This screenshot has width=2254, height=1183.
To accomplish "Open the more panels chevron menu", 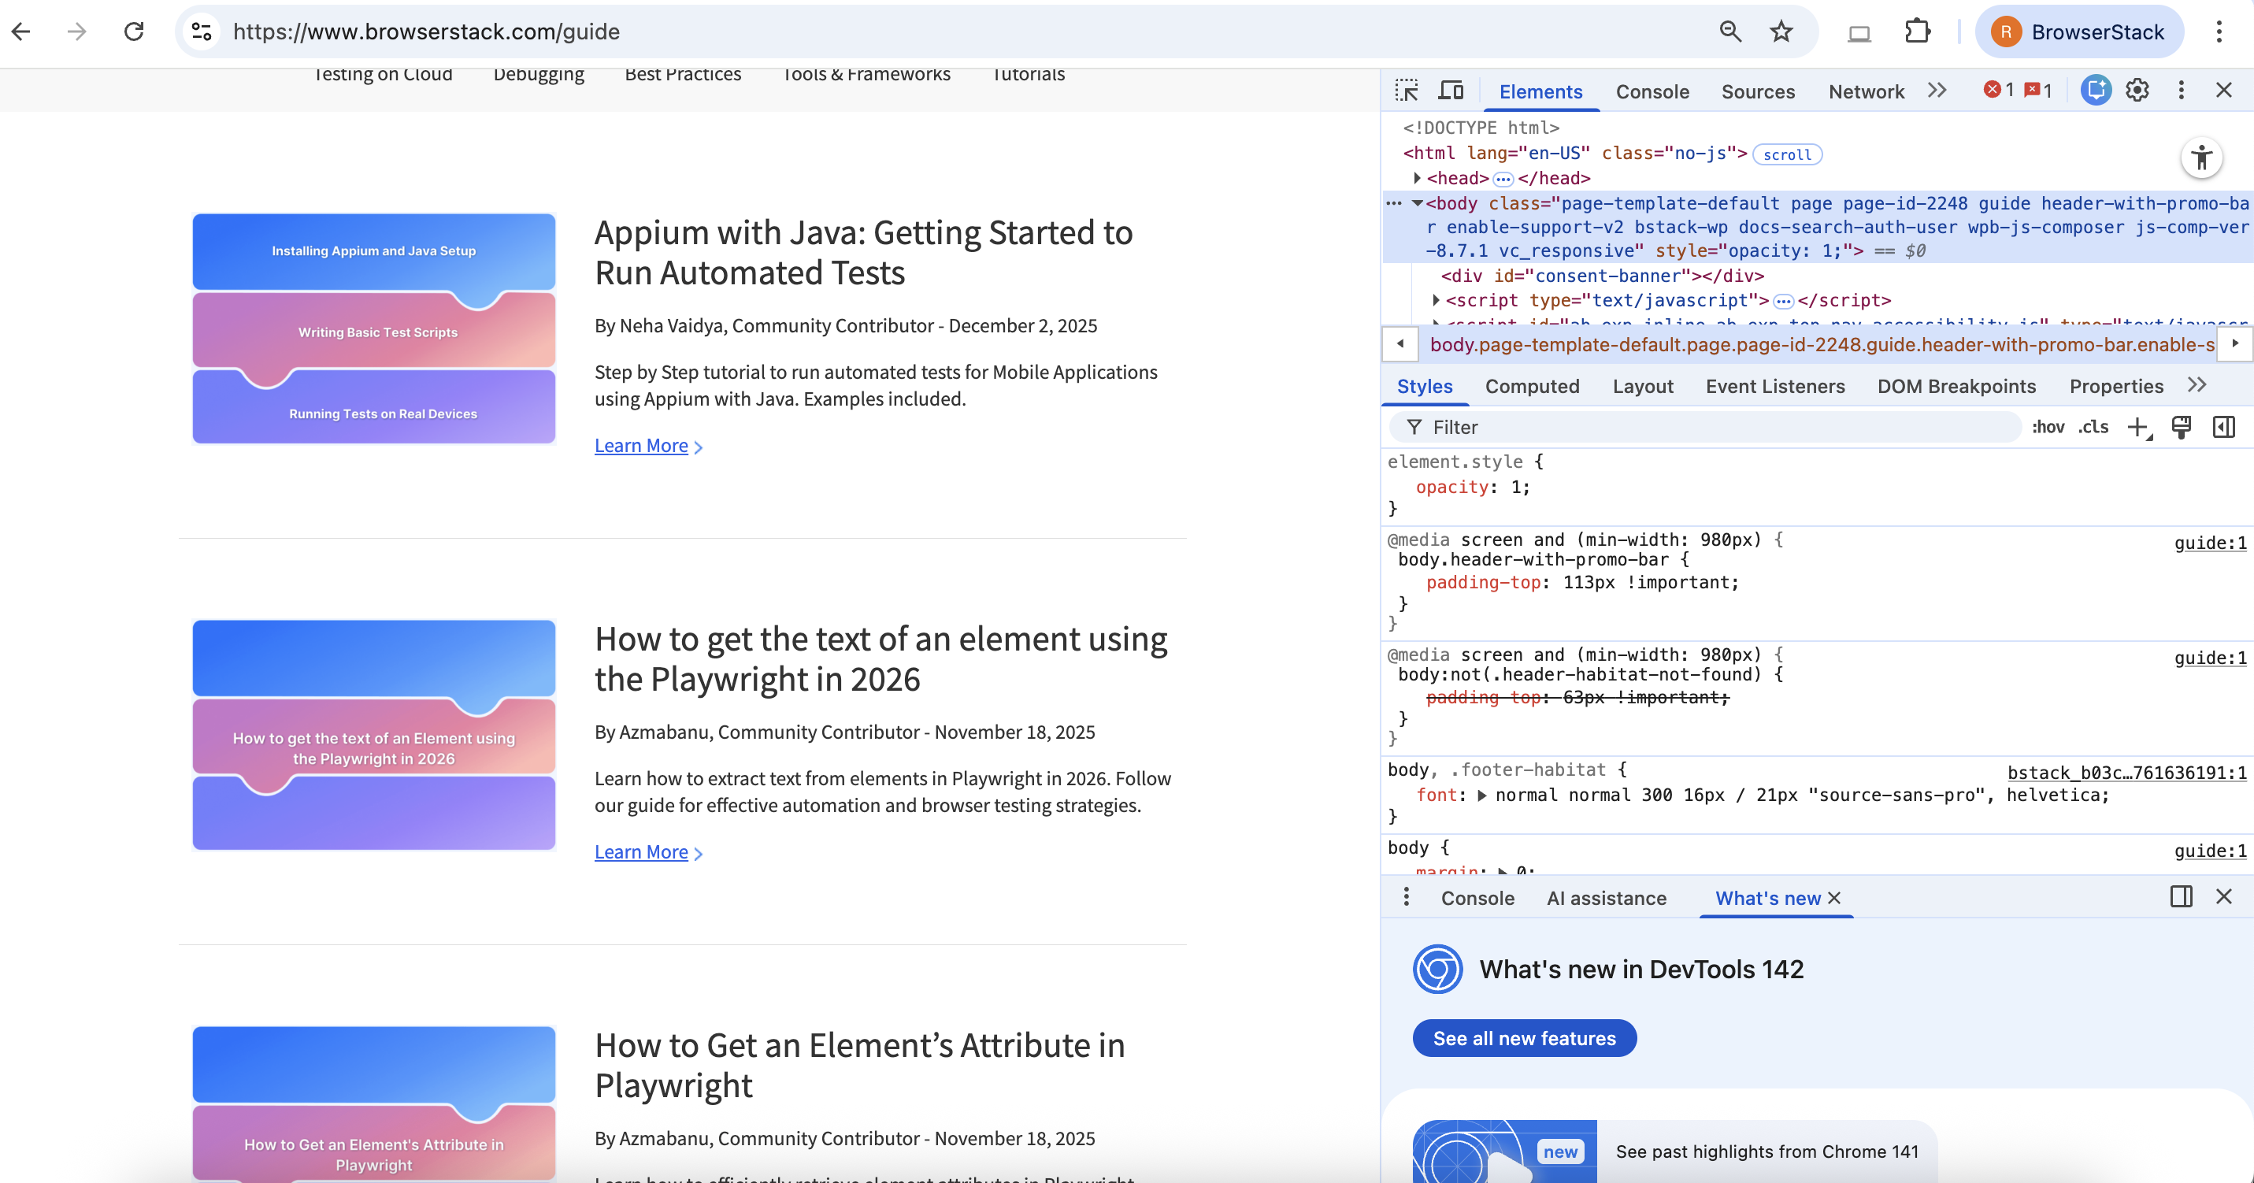I will tap(1937, 90).
